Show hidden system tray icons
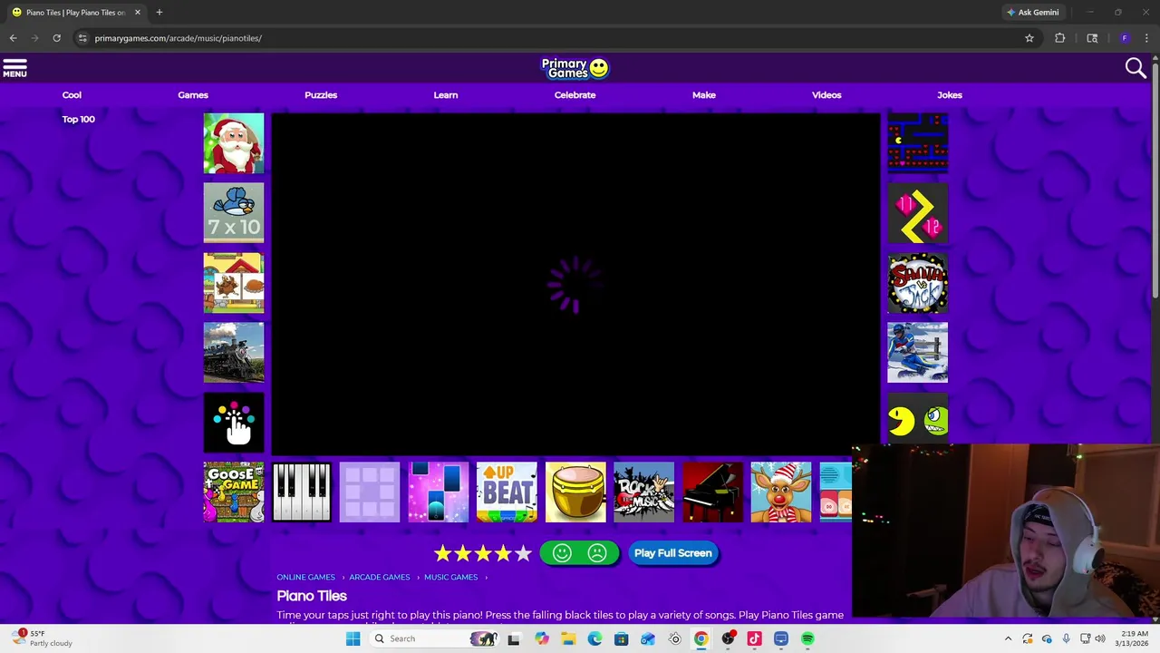Screen dimensions: 1160x653 click(x=1008, y=638)
